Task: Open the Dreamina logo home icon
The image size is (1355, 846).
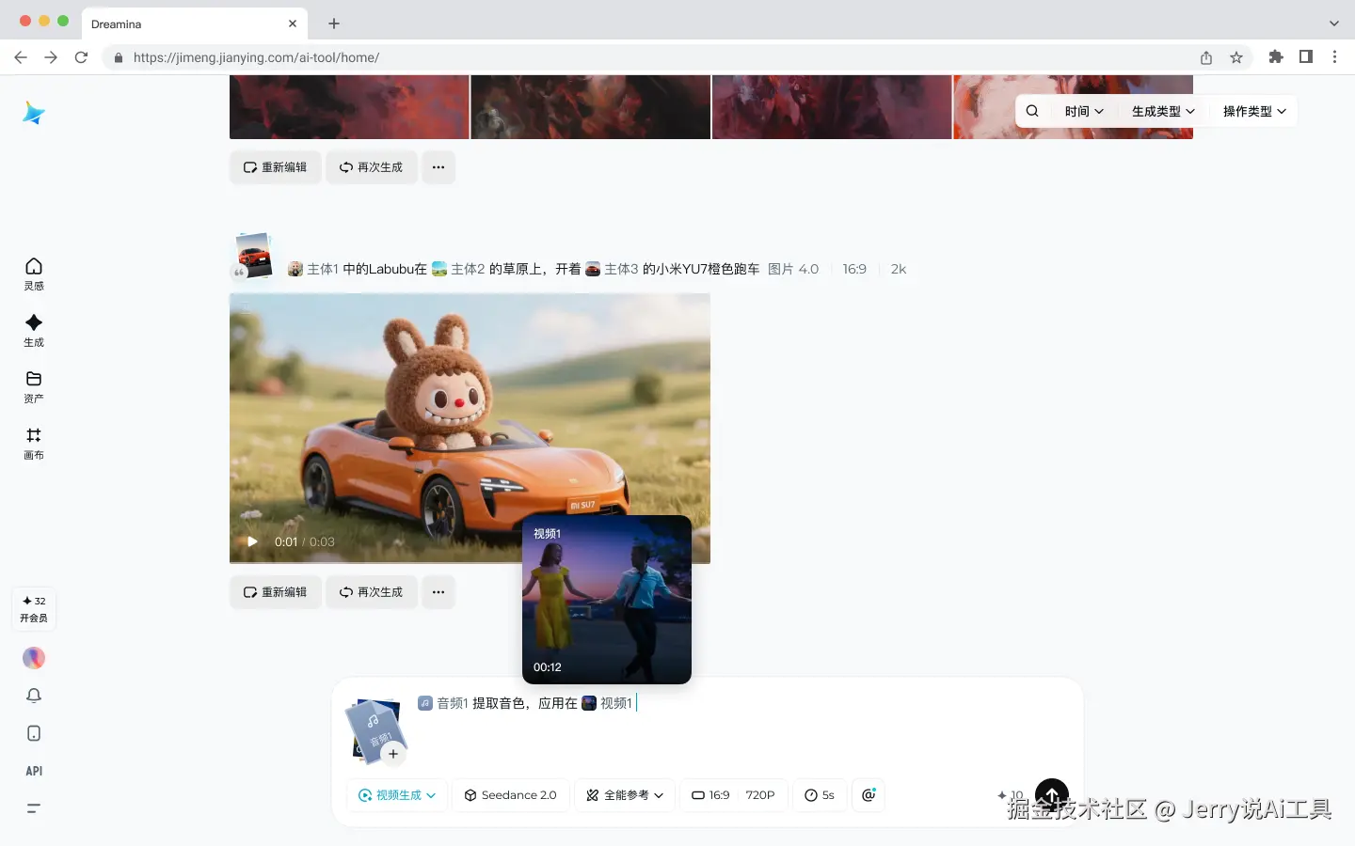Action: pyautogui.click(x=34, y=113)
